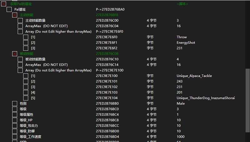This screenshot has height=142, width=250.
Task: Click value 201 in passive skill row
Action: point(179,92)
